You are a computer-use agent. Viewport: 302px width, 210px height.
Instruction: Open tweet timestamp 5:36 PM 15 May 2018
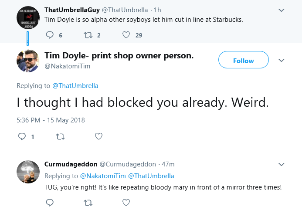[51, 120]
